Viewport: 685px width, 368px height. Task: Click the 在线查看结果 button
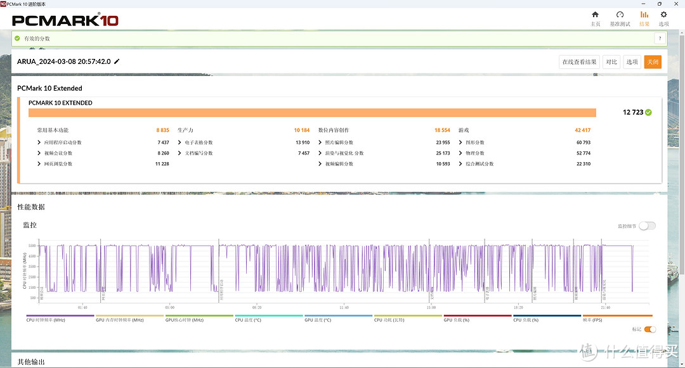pos(579,62)
